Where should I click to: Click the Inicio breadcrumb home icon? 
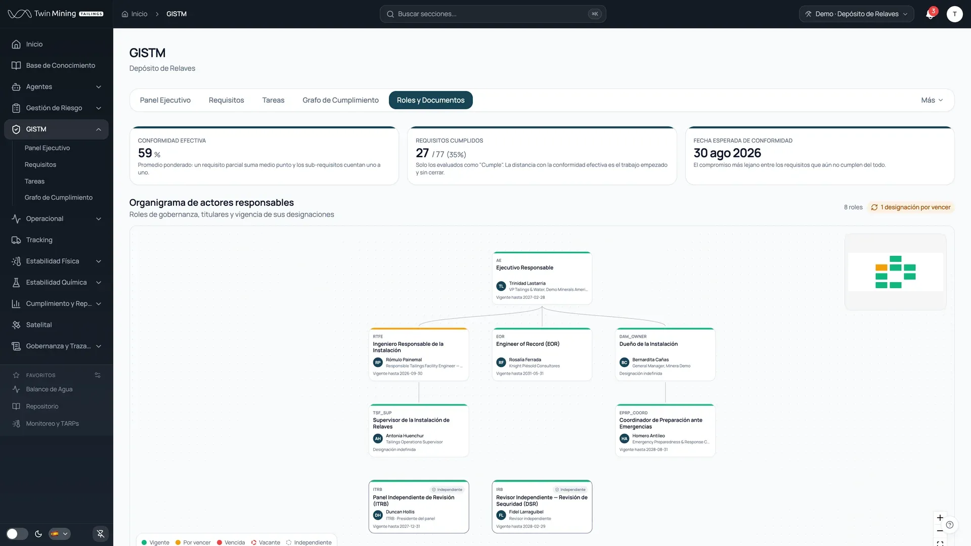tap(125, 14)
